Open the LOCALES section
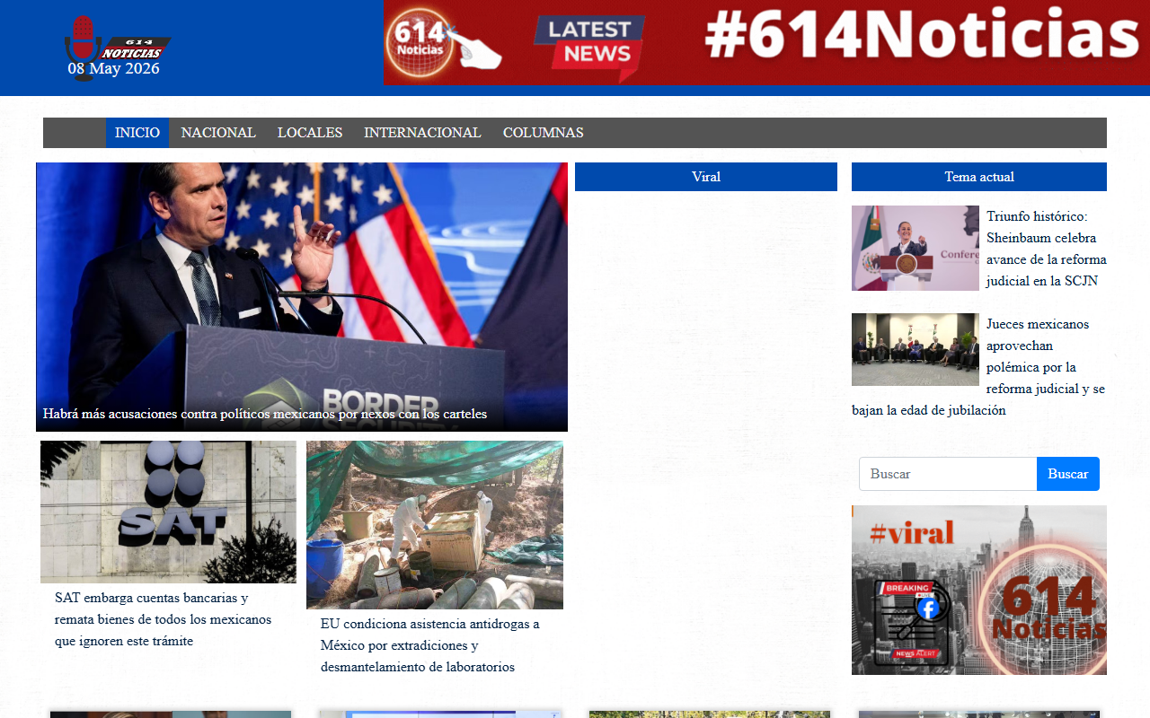Image resolution: width=1150 pixels, height=718 pixels. tap(310, 133)
